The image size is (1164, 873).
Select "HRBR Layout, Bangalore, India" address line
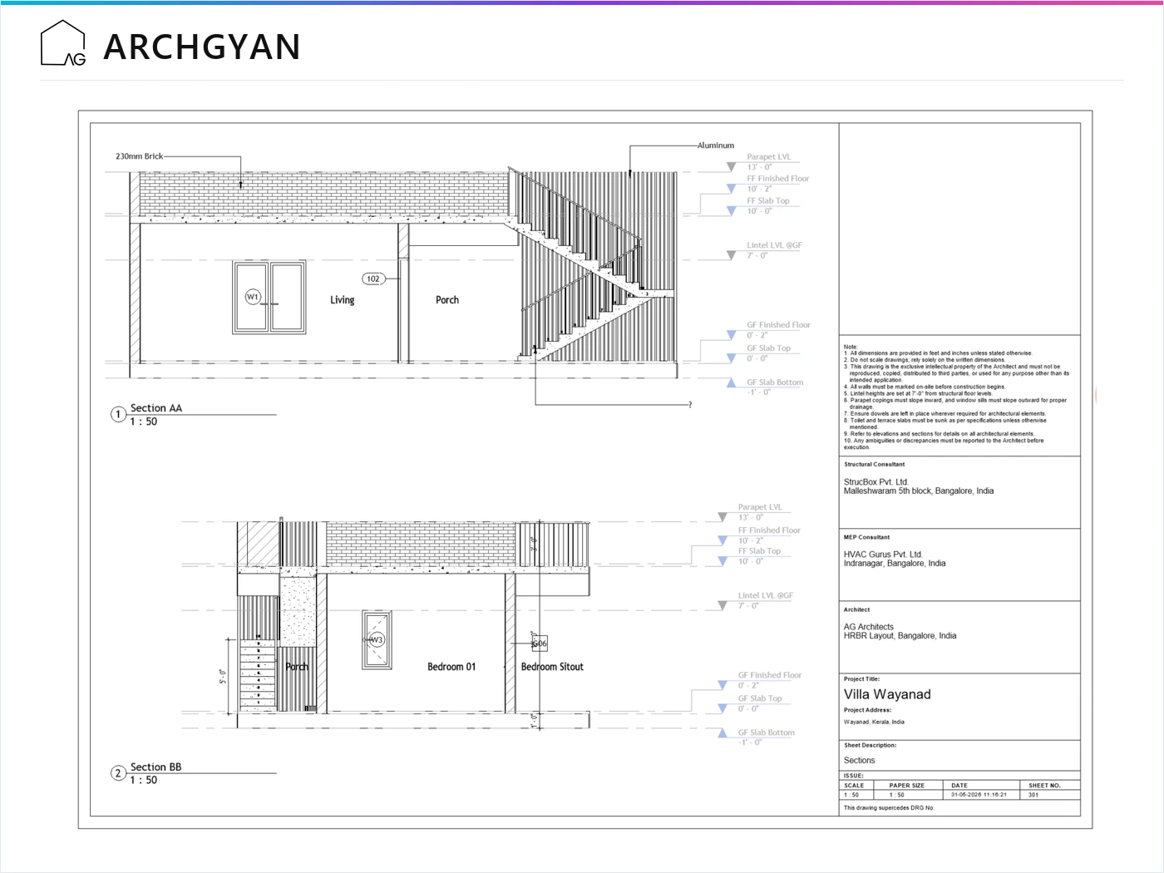tap(900, 636)
